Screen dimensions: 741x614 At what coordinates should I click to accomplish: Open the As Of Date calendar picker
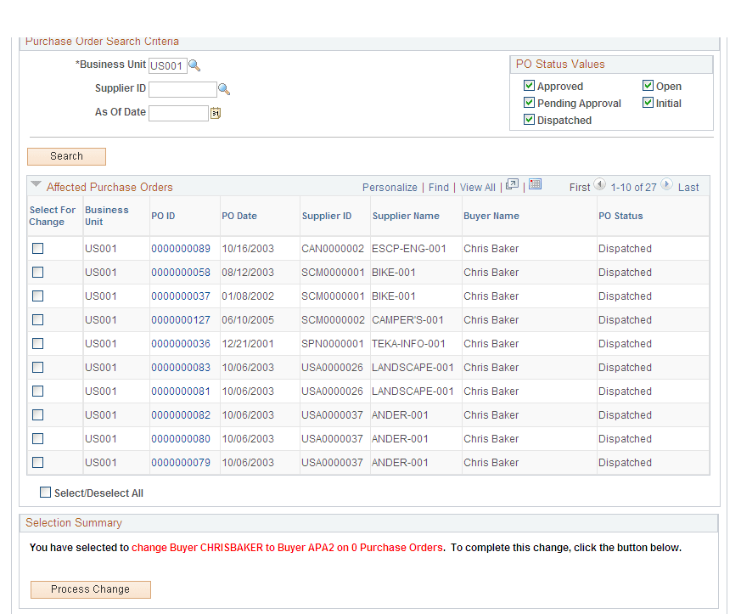(215, 112)
